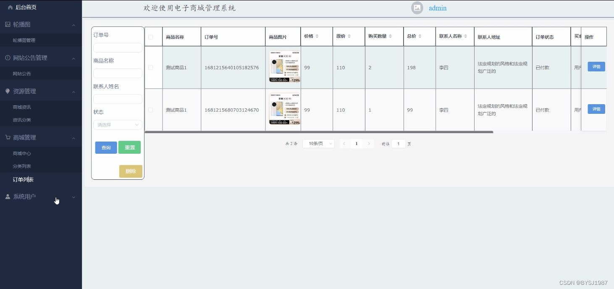Collapse the 网站公告管理 menu section
This screenshot has width=614, height=289.
coord(74,58)
